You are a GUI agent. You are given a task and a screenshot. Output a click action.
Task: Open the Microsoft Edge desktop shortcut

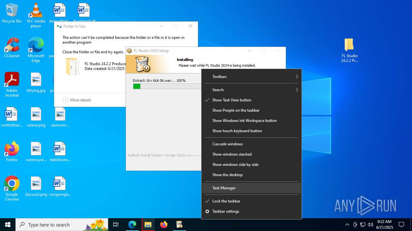(x=36, y=50)
